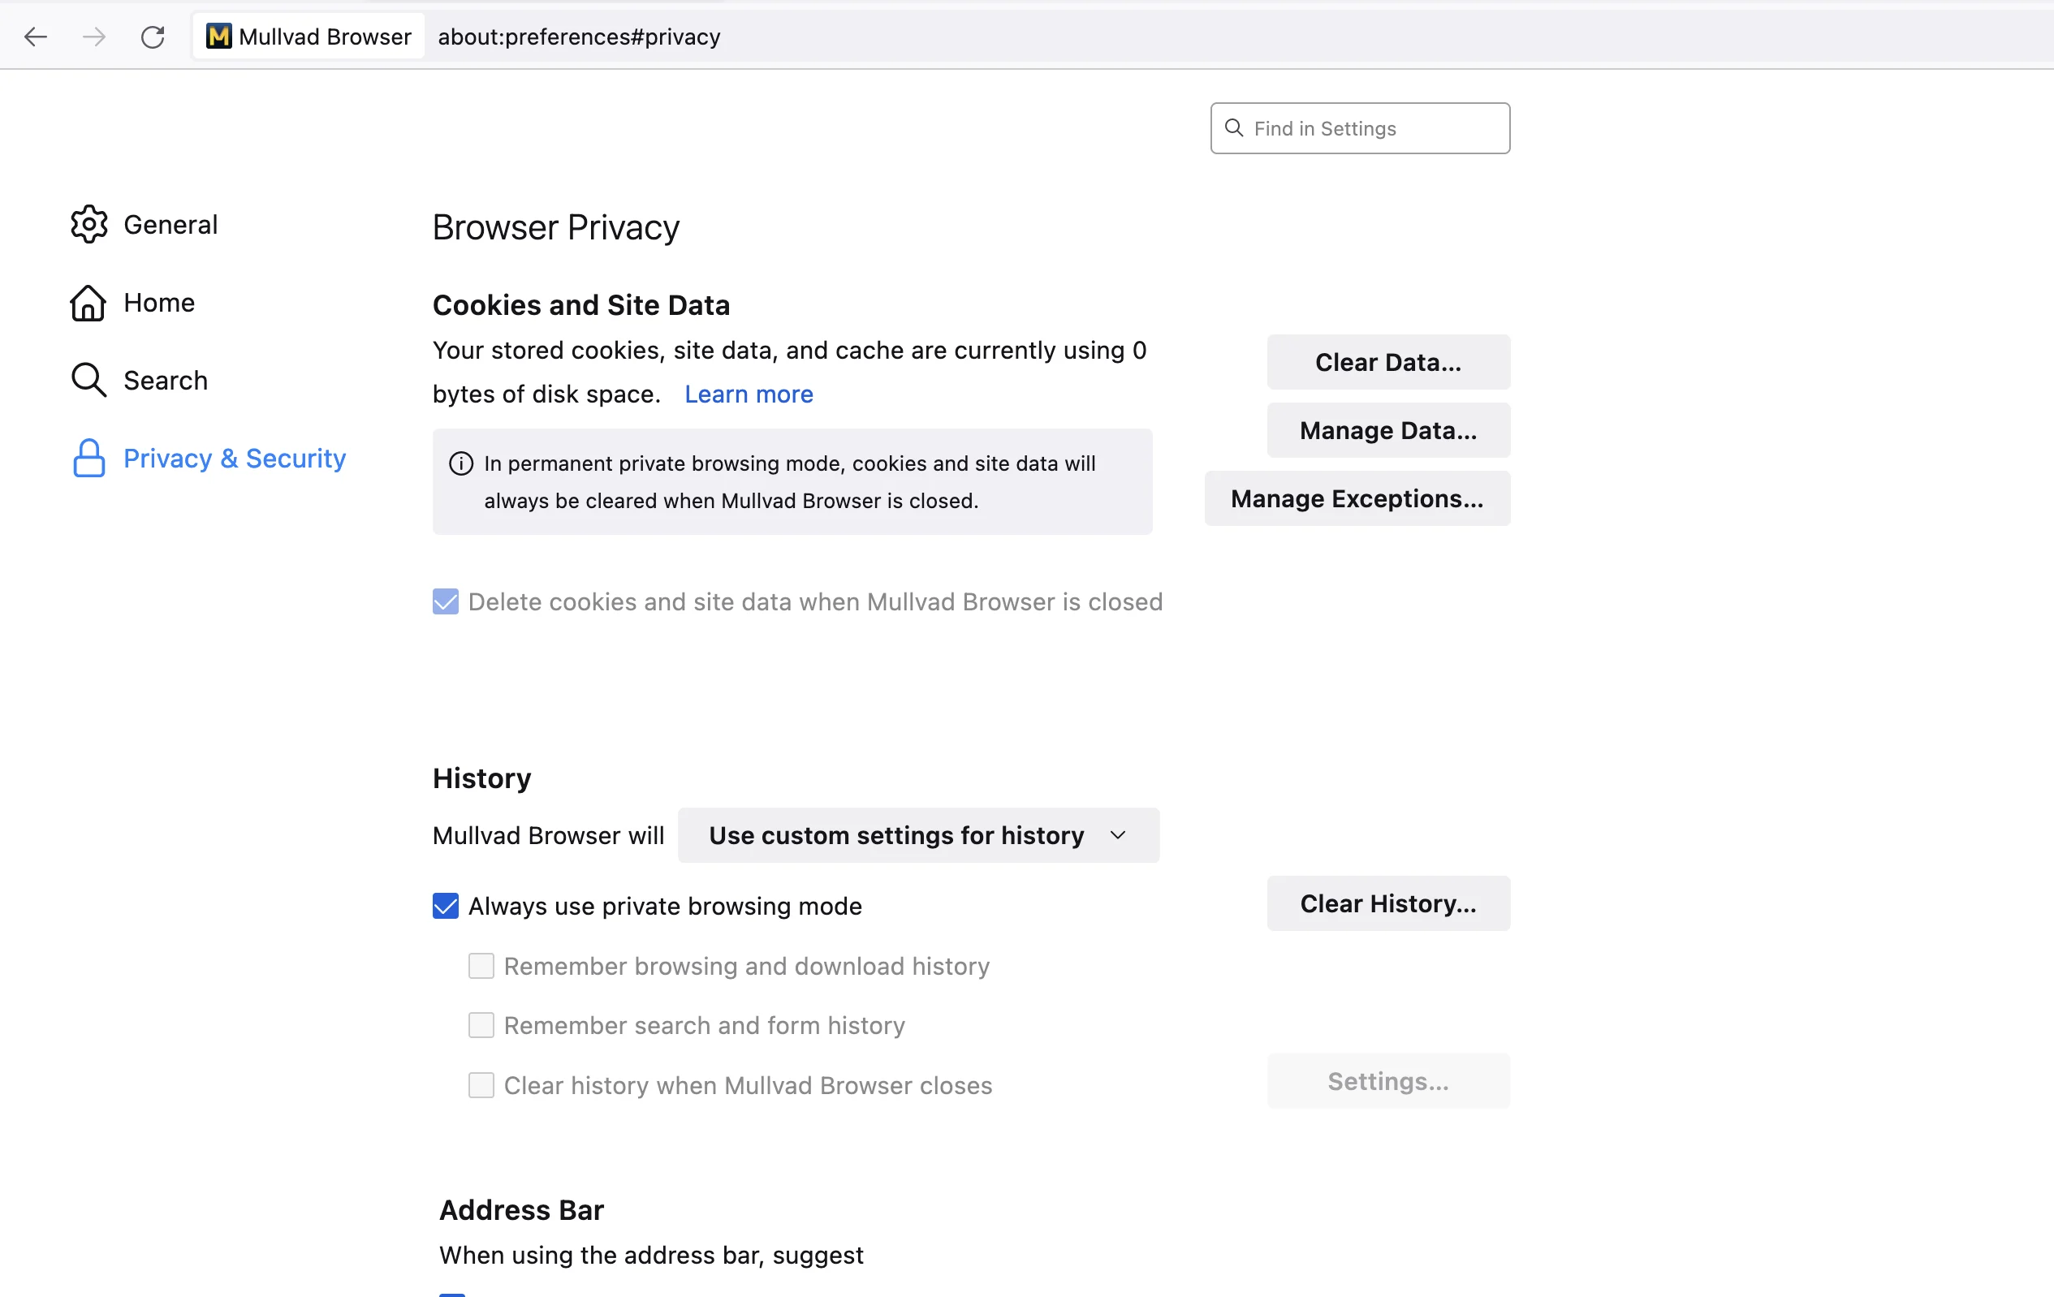
Task: Click the Home house icon
Action: 88,303
